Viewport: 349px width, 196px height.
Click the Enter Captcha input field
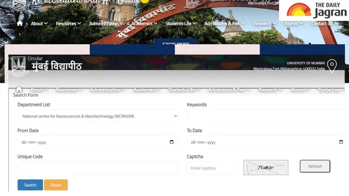[x=210, y=168]
